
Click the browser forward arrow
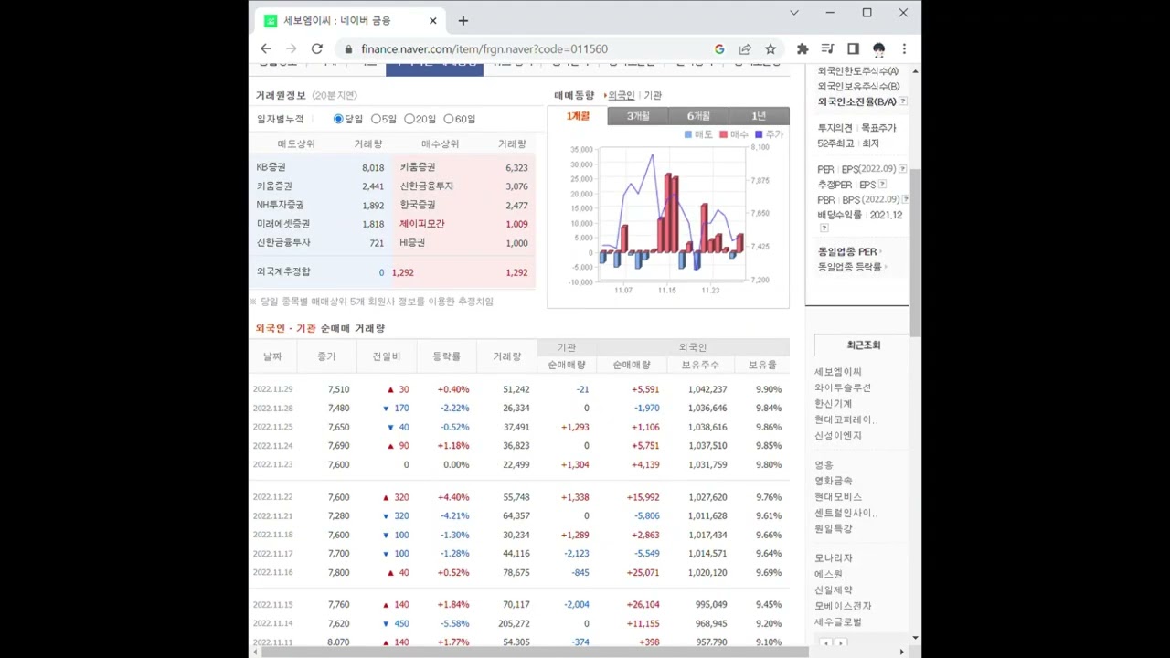(292, 48)
